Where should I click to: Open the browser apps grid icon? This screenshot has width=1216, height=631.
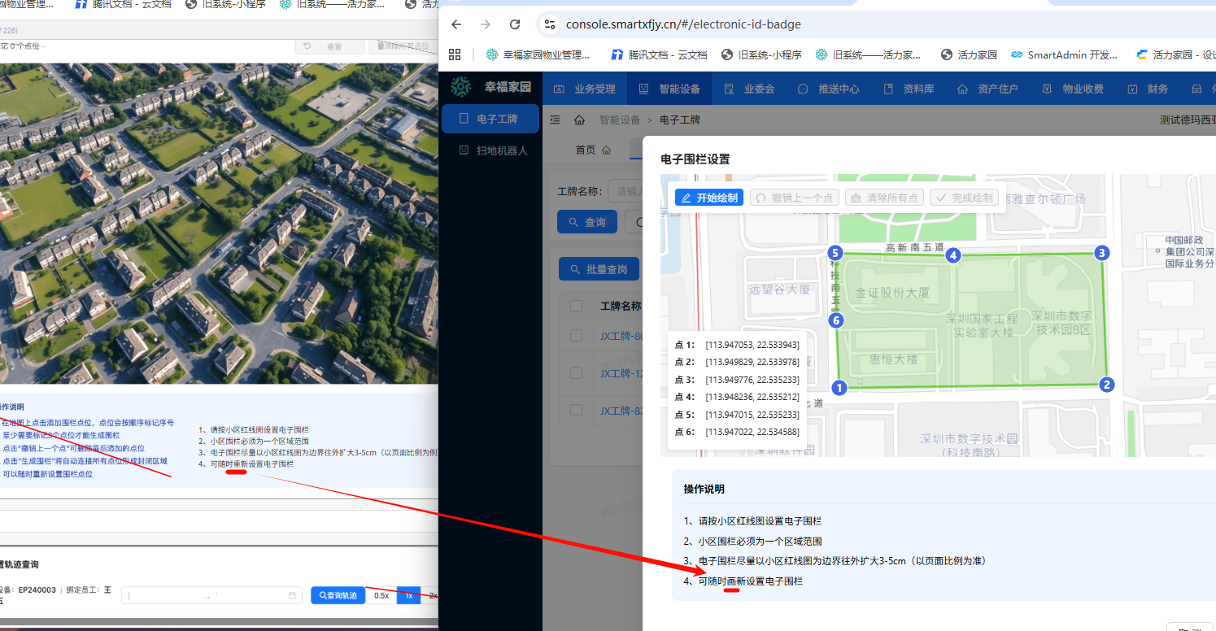point(455,54)
